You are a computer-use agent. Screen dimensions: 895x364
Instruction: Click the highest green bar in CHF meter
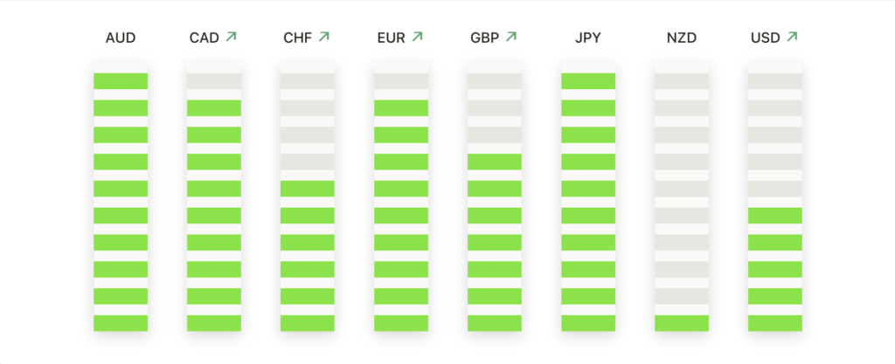[x=307, y=189]
